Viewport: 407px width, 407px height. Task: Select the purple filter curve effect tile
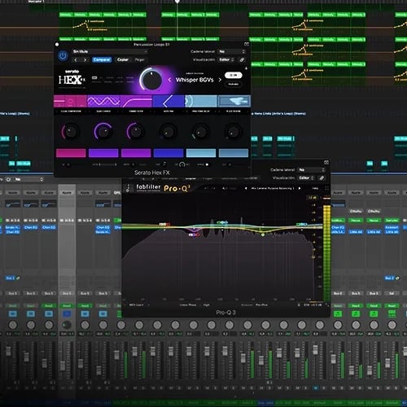coord(136,101)
